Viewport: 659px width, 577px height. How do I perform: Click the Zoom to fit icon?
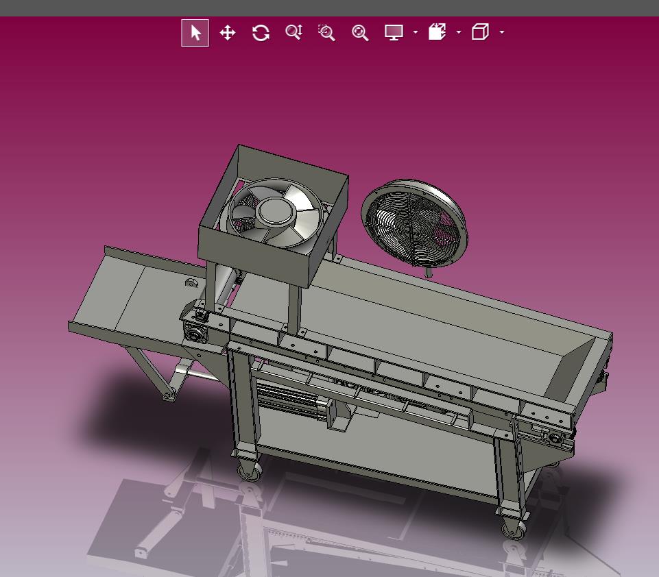click(360, 32)
